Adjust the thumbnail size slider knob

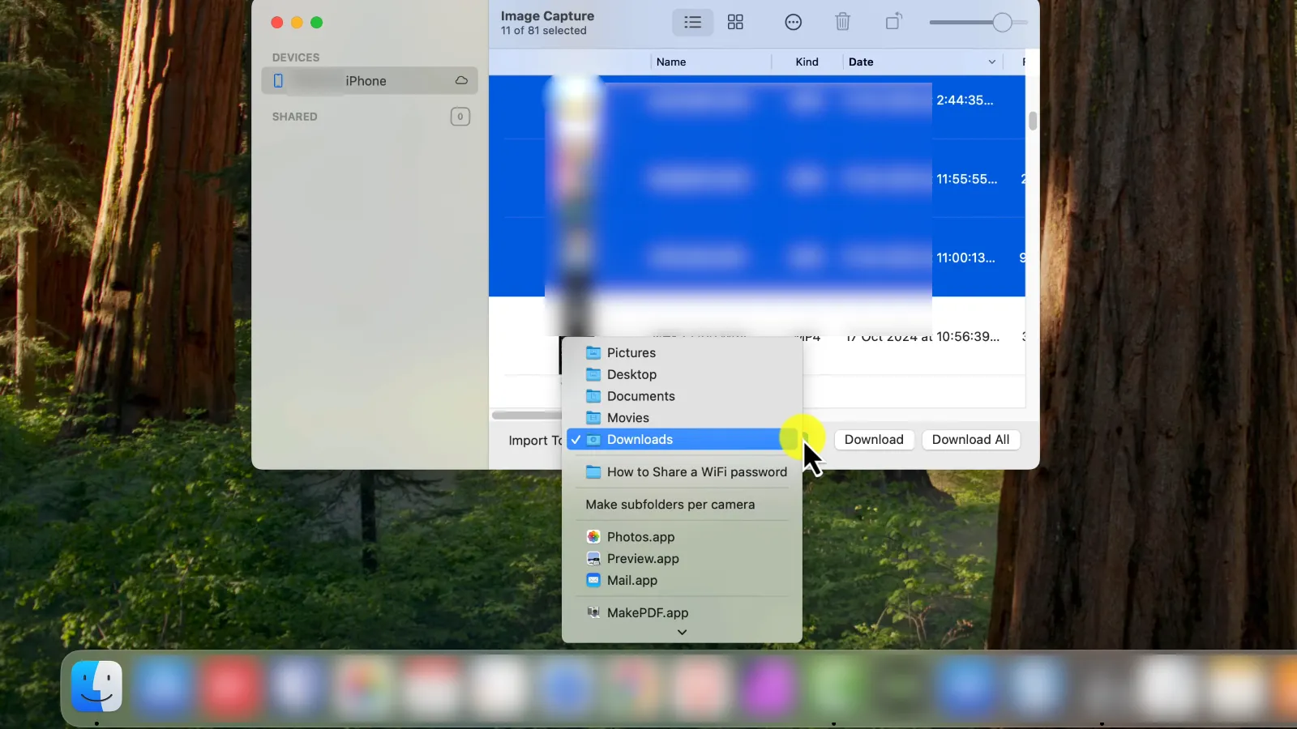pyautogui.click(x=1002, y=23)
